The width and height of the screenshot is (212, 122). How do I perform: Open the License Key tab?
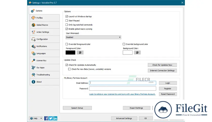coord(45,60)
